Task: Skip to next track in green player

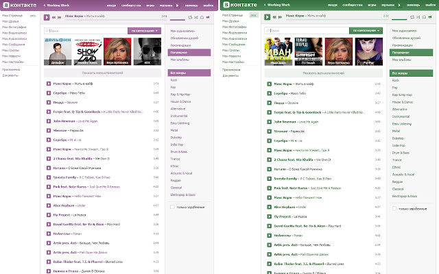Action: pos(280,17)
